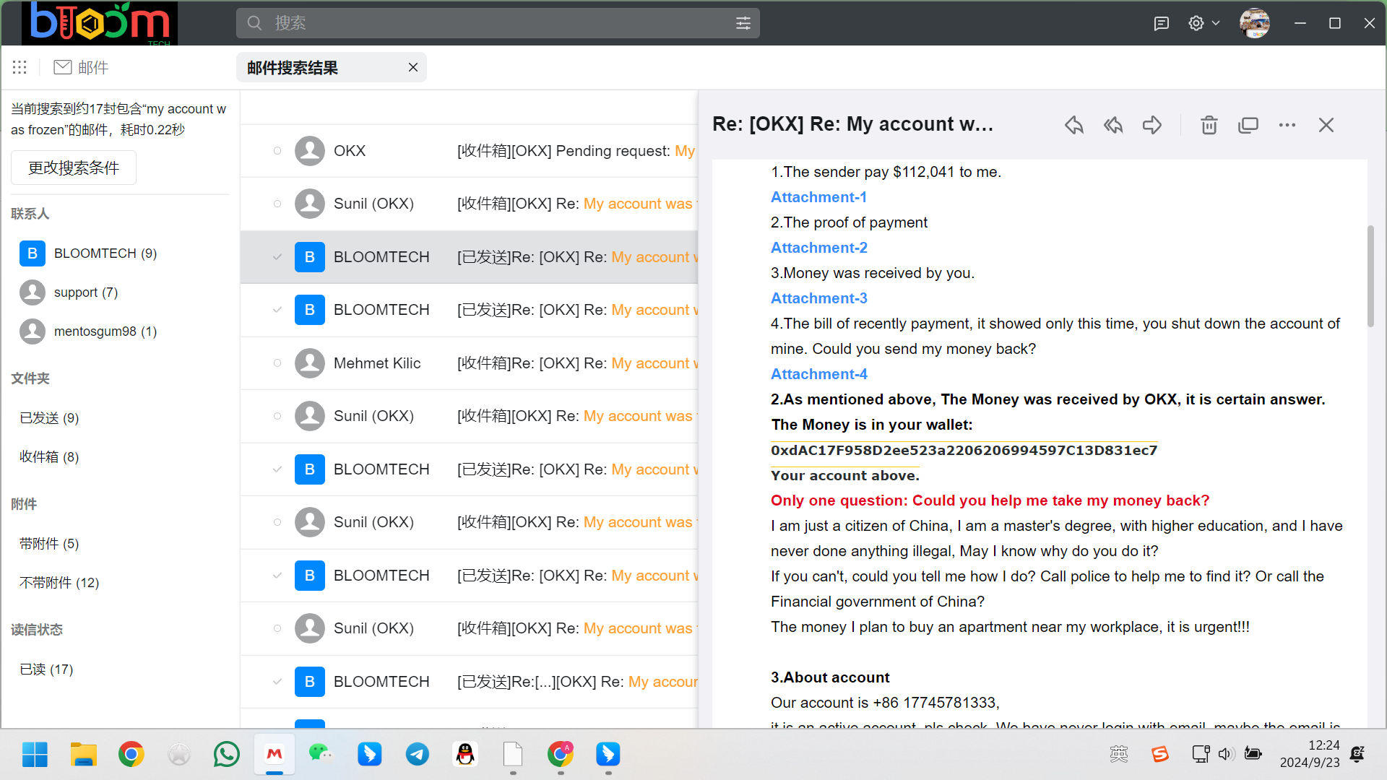Open the OKX Pending request email
This screenshot has width=1387, height=780.
pyautogui.click(x=470, y=151)
